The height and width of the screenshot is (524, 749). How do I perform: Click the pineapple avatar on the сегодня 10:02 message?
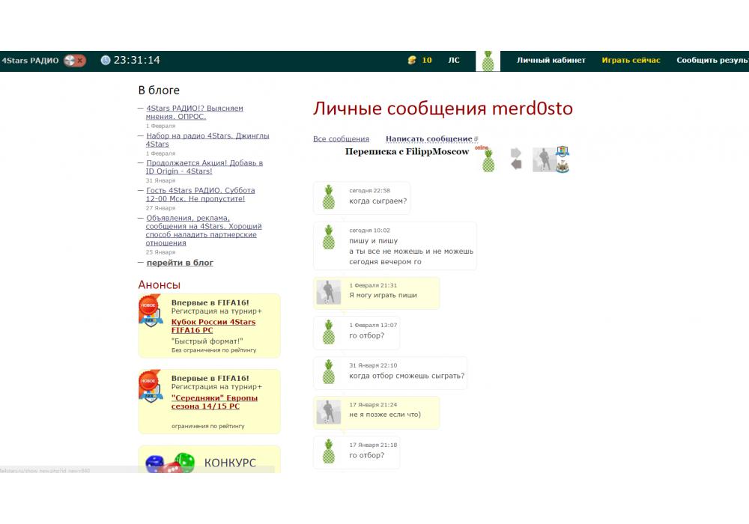point(329,237)
